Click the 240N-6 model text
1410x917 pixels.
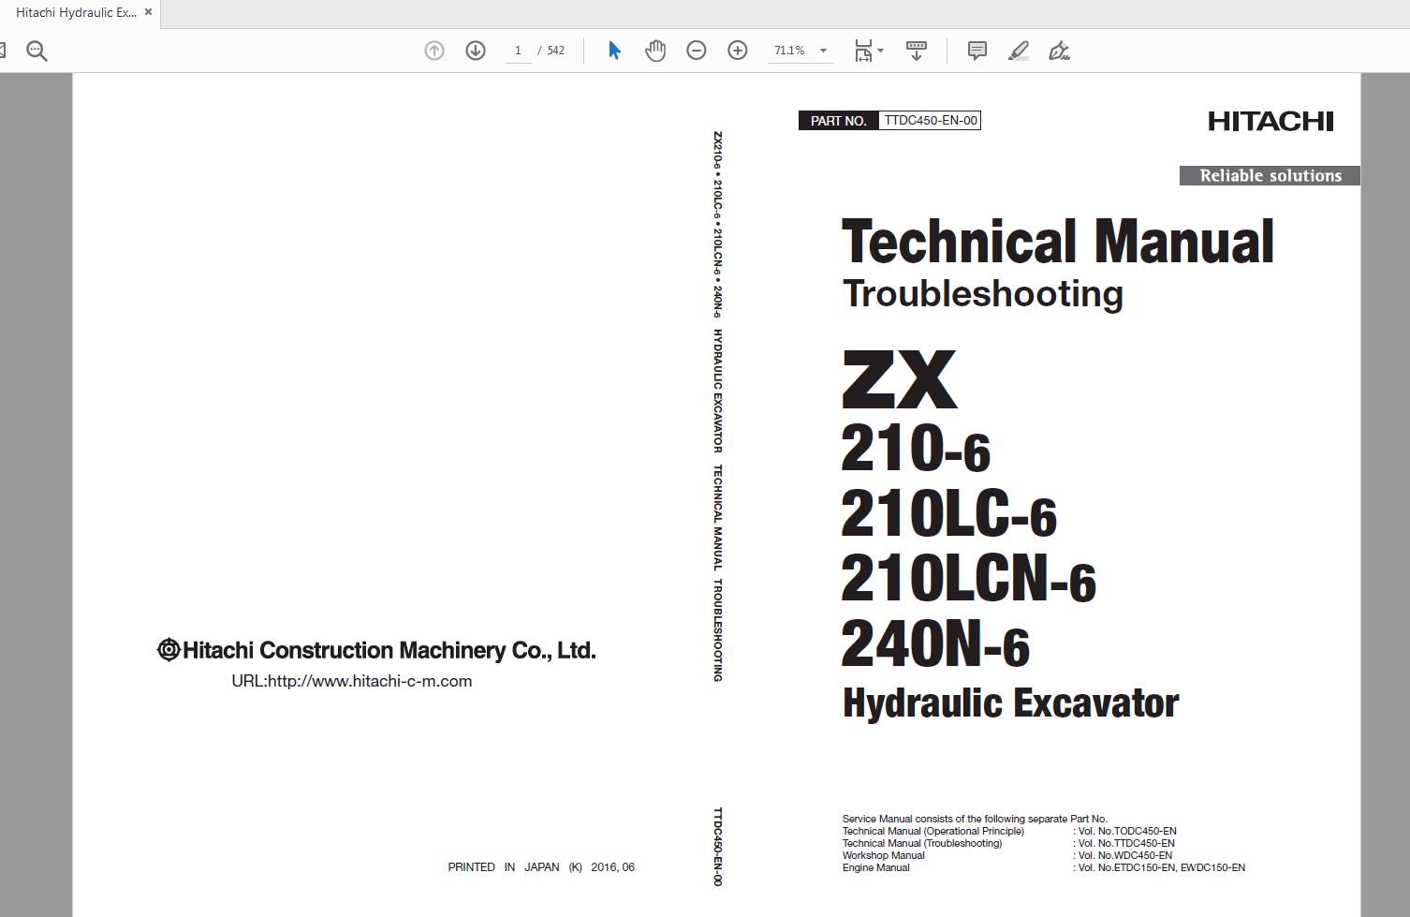935,645
